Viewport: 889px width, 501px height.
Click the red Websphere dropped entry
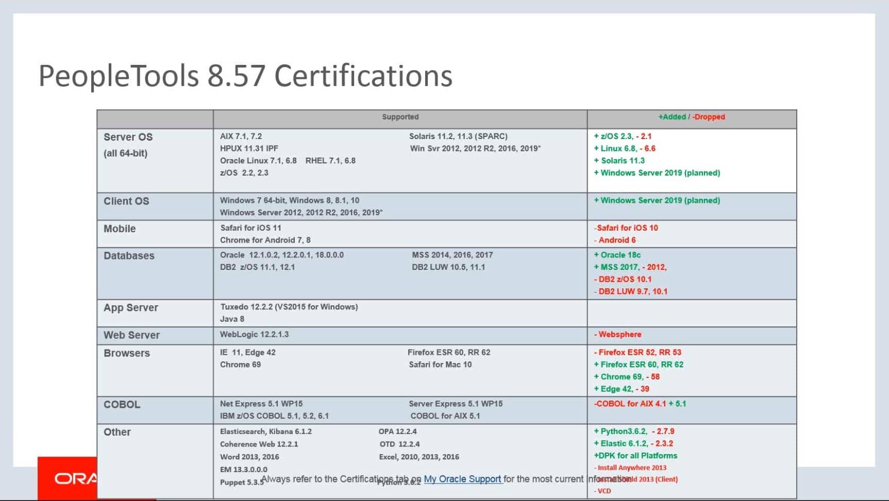[618, 334]
